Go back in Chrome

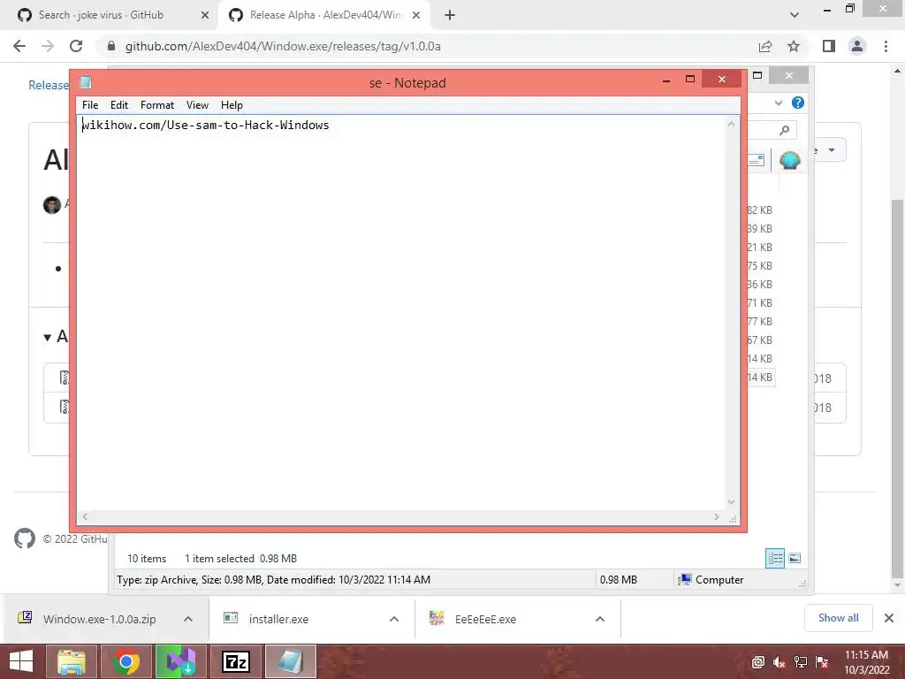click(x=19, y=46)
